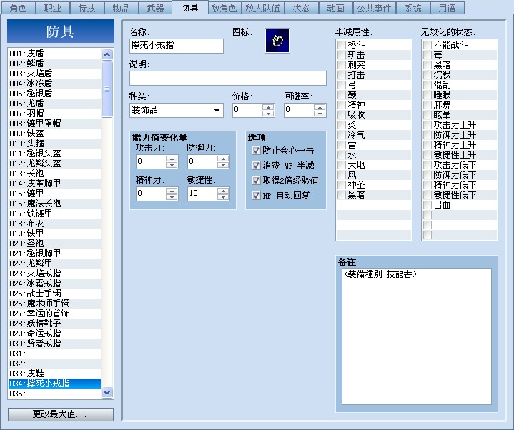Open the 敌人队伍 tab
Image resolution: width=514 pixels, height=430 pixels.
coord(262,8)
